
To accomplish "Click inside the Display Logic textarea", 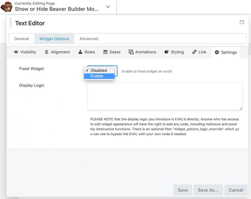I will pyautogui.click(x=165, y=96).
